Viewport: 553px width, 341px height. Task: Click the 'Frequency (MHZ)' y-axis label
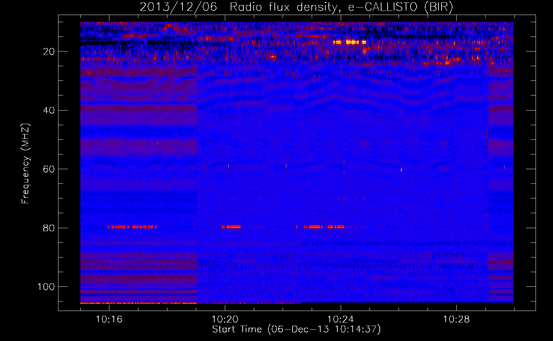[26, 164]
